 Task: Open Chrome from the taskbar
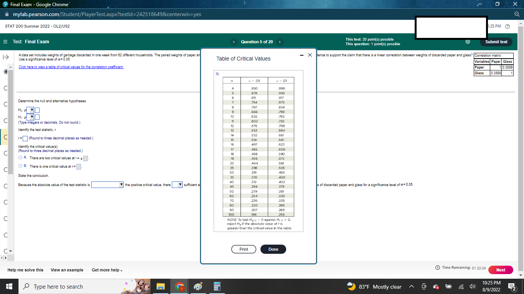point(179,286)
